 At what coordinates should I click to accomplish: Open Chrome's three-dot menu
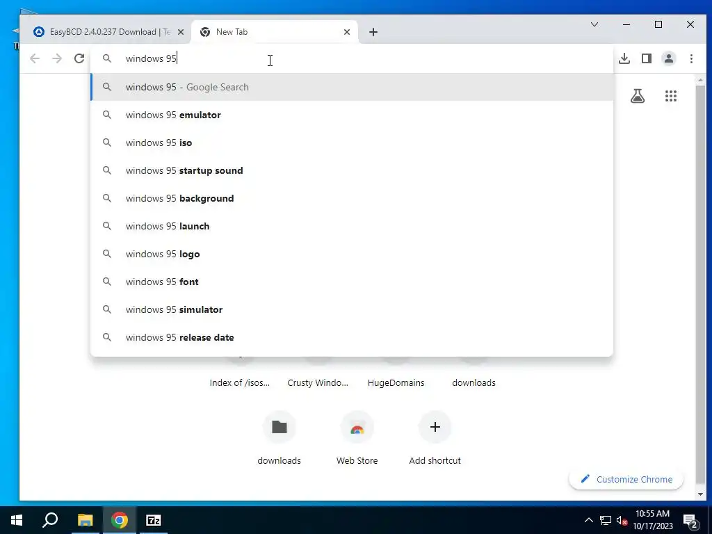pyautogui.click(x=691, y=58)
